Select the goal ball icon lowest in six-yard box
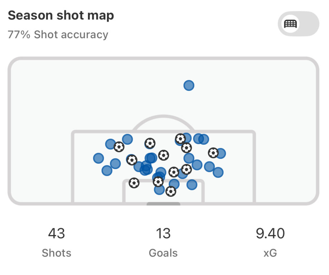Screen dimensions: 329x275 pyautogui.click(x=171, y=191)
